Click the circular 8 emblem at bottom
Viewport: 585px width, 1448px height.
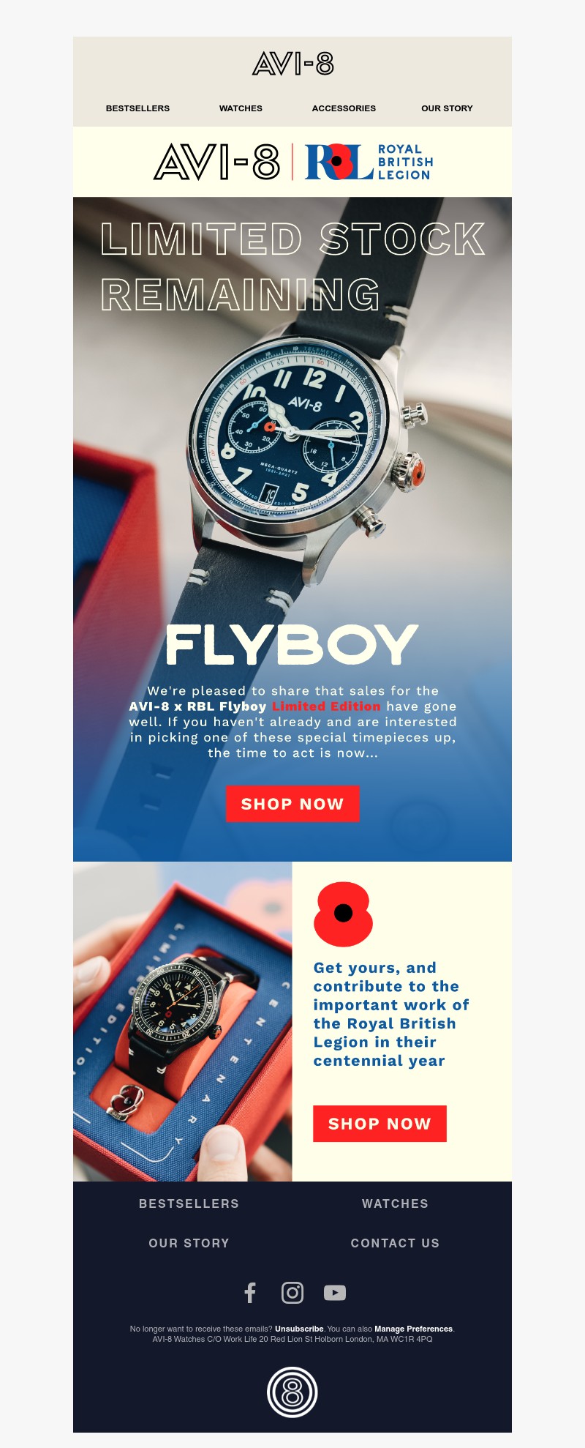click(292, 1392)
